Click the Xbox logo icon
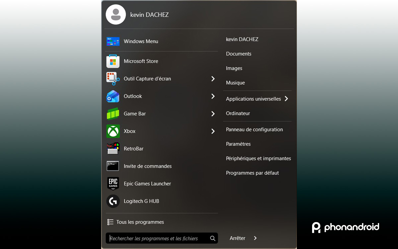The height and width of the screenshot is (249, 398). (113, 131)
